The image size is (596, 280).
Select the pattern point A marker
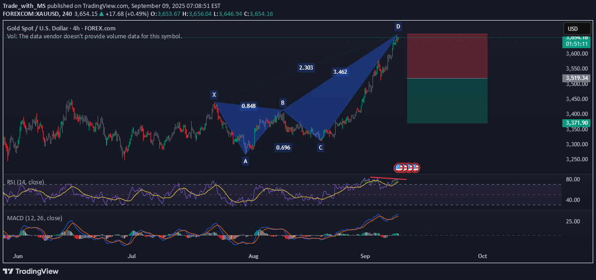[x=245, y=161]
